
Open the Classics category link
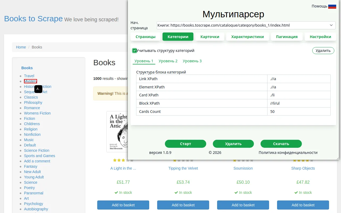[x=31, y=97]
